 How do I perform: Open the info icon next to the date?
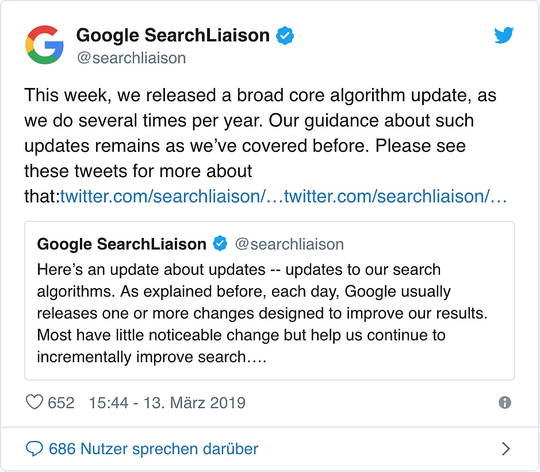pos(505,402)
